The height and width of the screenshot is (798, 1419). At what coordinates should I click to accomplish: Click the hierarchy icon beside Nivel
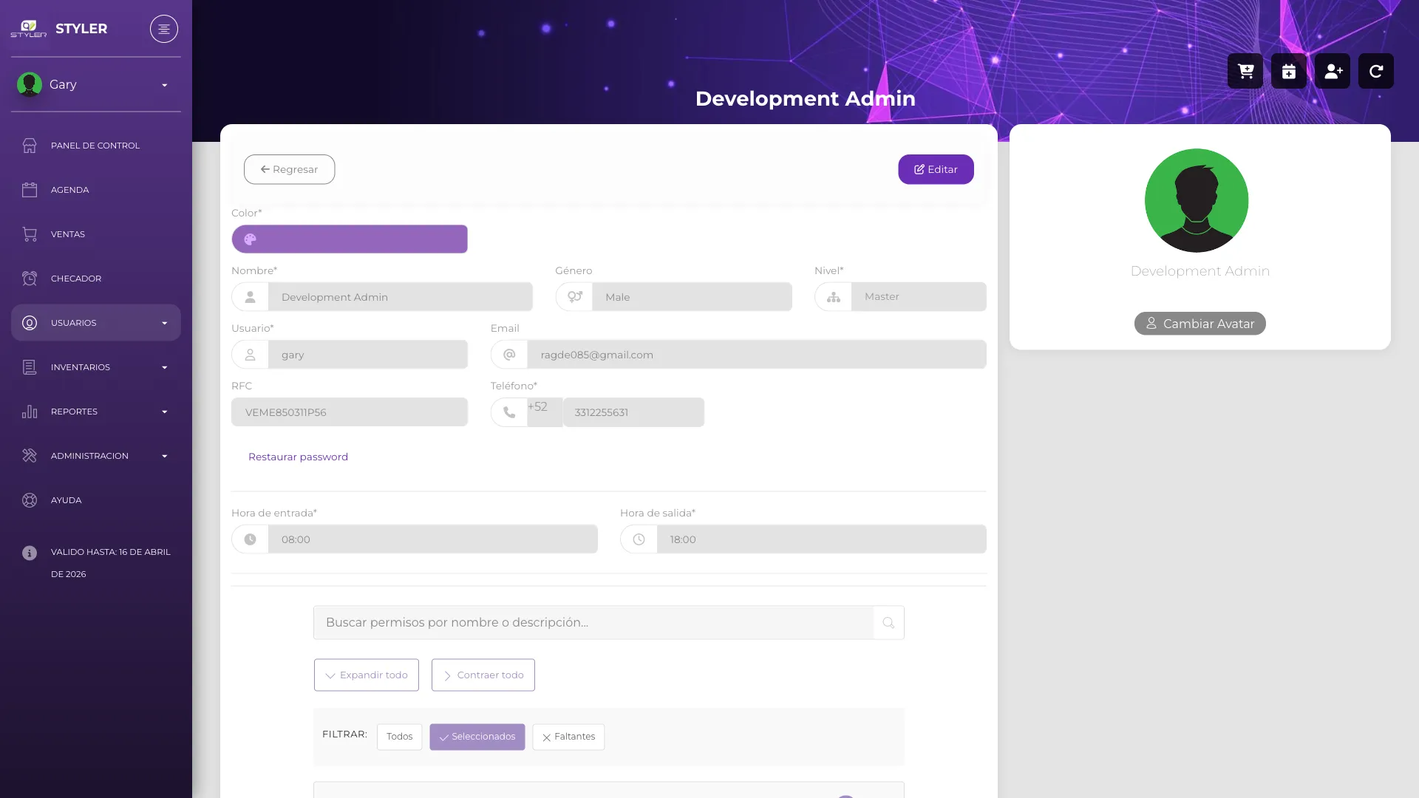click(x=834, y=297)
